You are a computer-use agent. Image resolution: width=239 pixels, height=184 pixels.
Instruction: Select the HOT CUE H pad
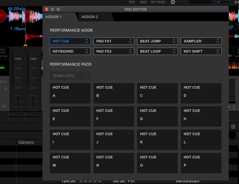pos(201,117)
